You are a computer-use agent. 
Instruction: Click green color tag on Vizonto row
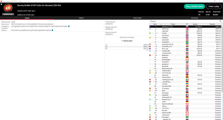pos(150,33)
